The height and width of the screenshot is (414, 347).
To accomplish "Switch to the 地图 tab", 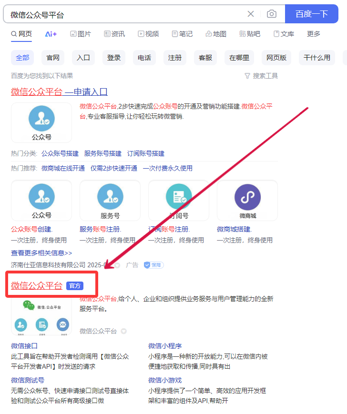I will (x=216, y=34).
